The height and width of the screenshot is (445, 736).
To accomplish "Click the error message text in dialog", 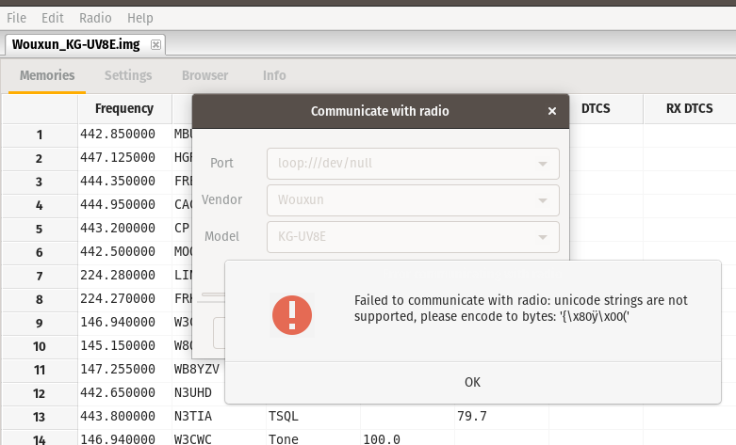I will [x=520, y=309].
